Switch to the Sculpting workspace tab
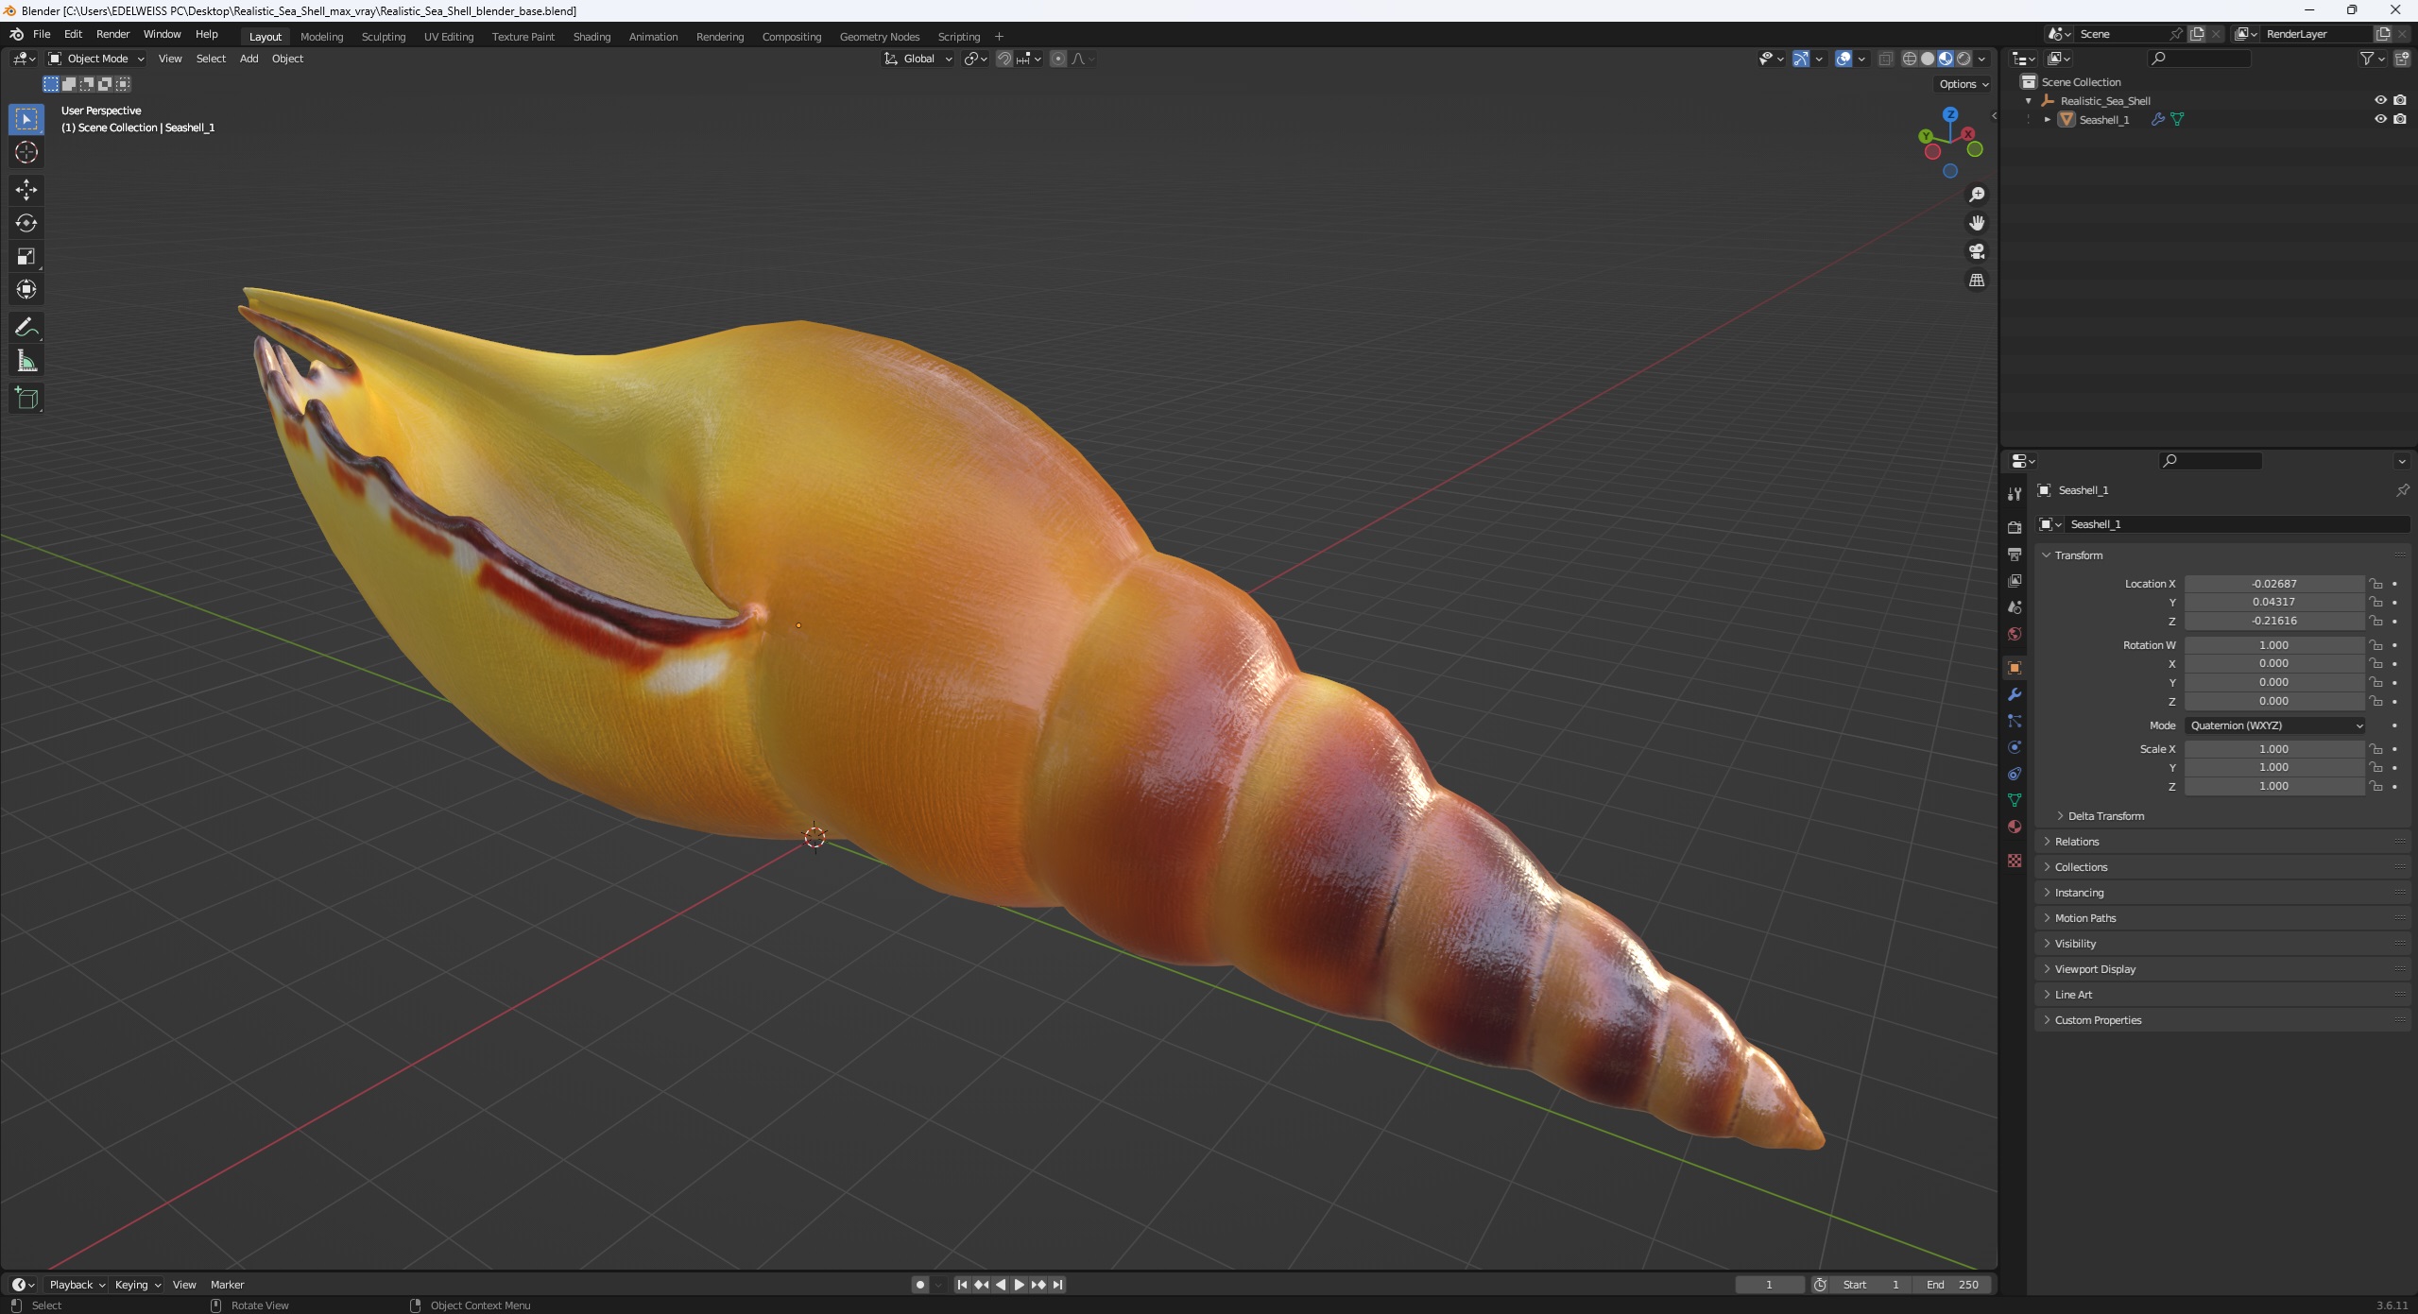This screenshot has height=1314, width=2418. [x=383, y=37]
